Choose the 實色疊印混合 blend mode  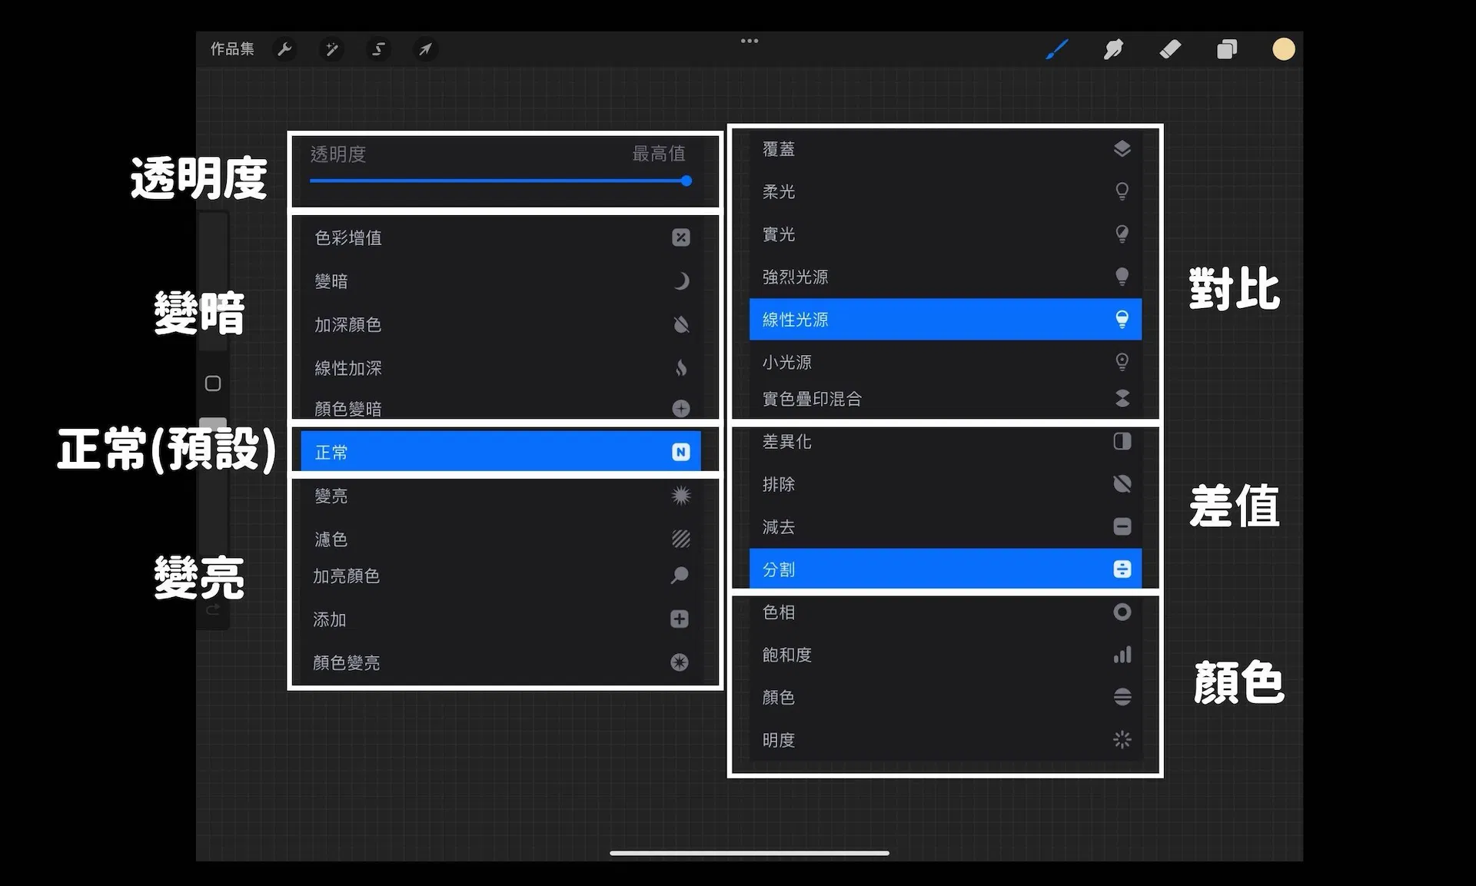946,399
